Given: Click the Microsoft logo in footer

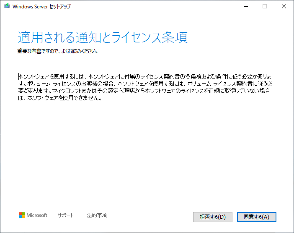Looking at the screenshot, I should pyautogui.click(x=33, y=215).
